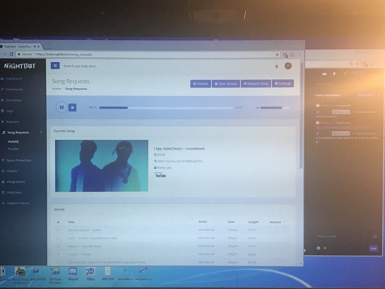Open Help Docs from sidebar

(12, 192)
